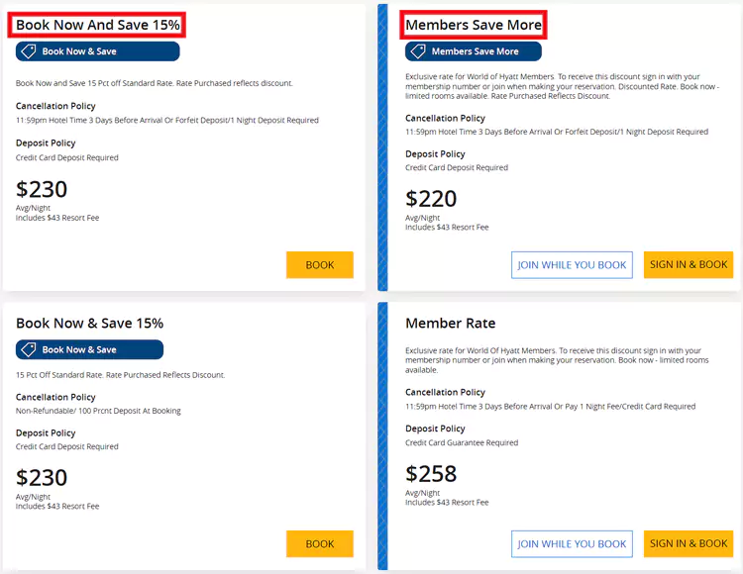Screen dimensions: 743x574
Task: Click Deposit Policy heading in Members Save More card
Action: 435,154
